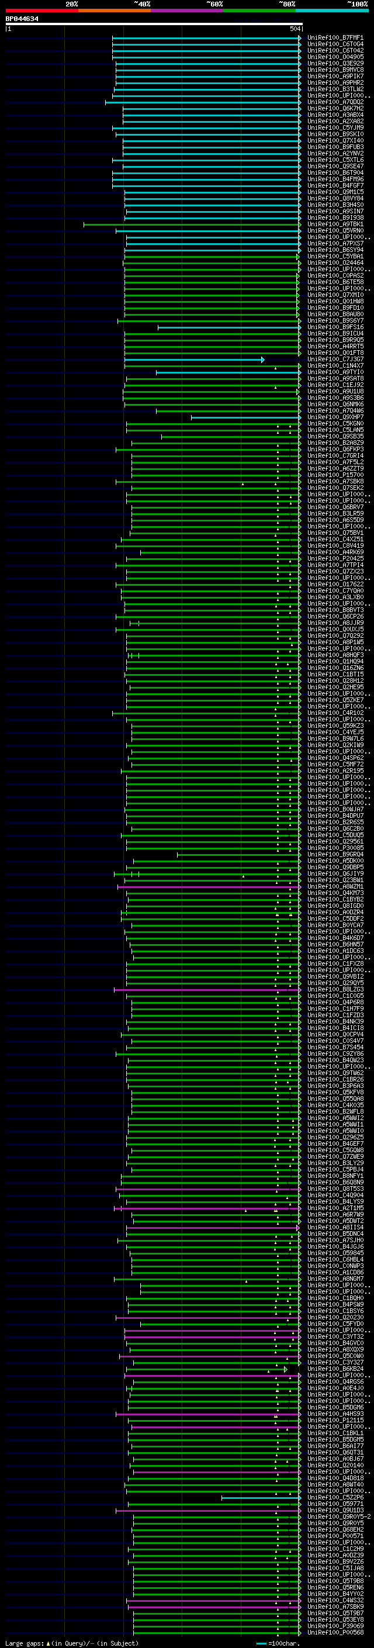Select hit UniRef100_Q8VY84
This screenshot has height=1648, width=374.
[335, 198]
